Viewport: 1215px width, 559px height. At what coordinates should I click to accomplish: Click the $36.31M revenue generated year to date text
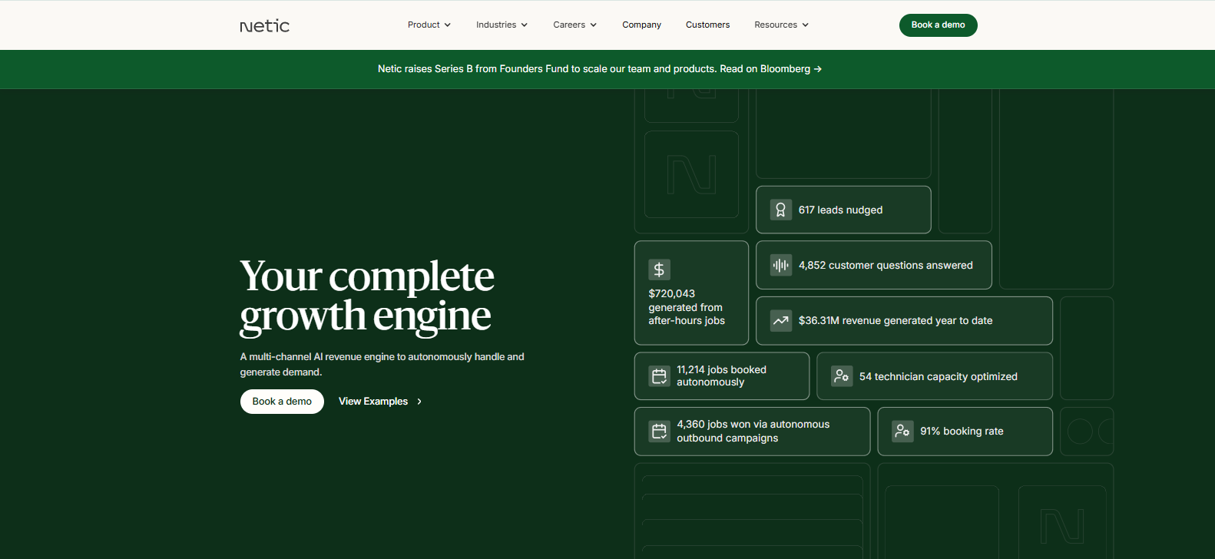(x=896, y=320)
